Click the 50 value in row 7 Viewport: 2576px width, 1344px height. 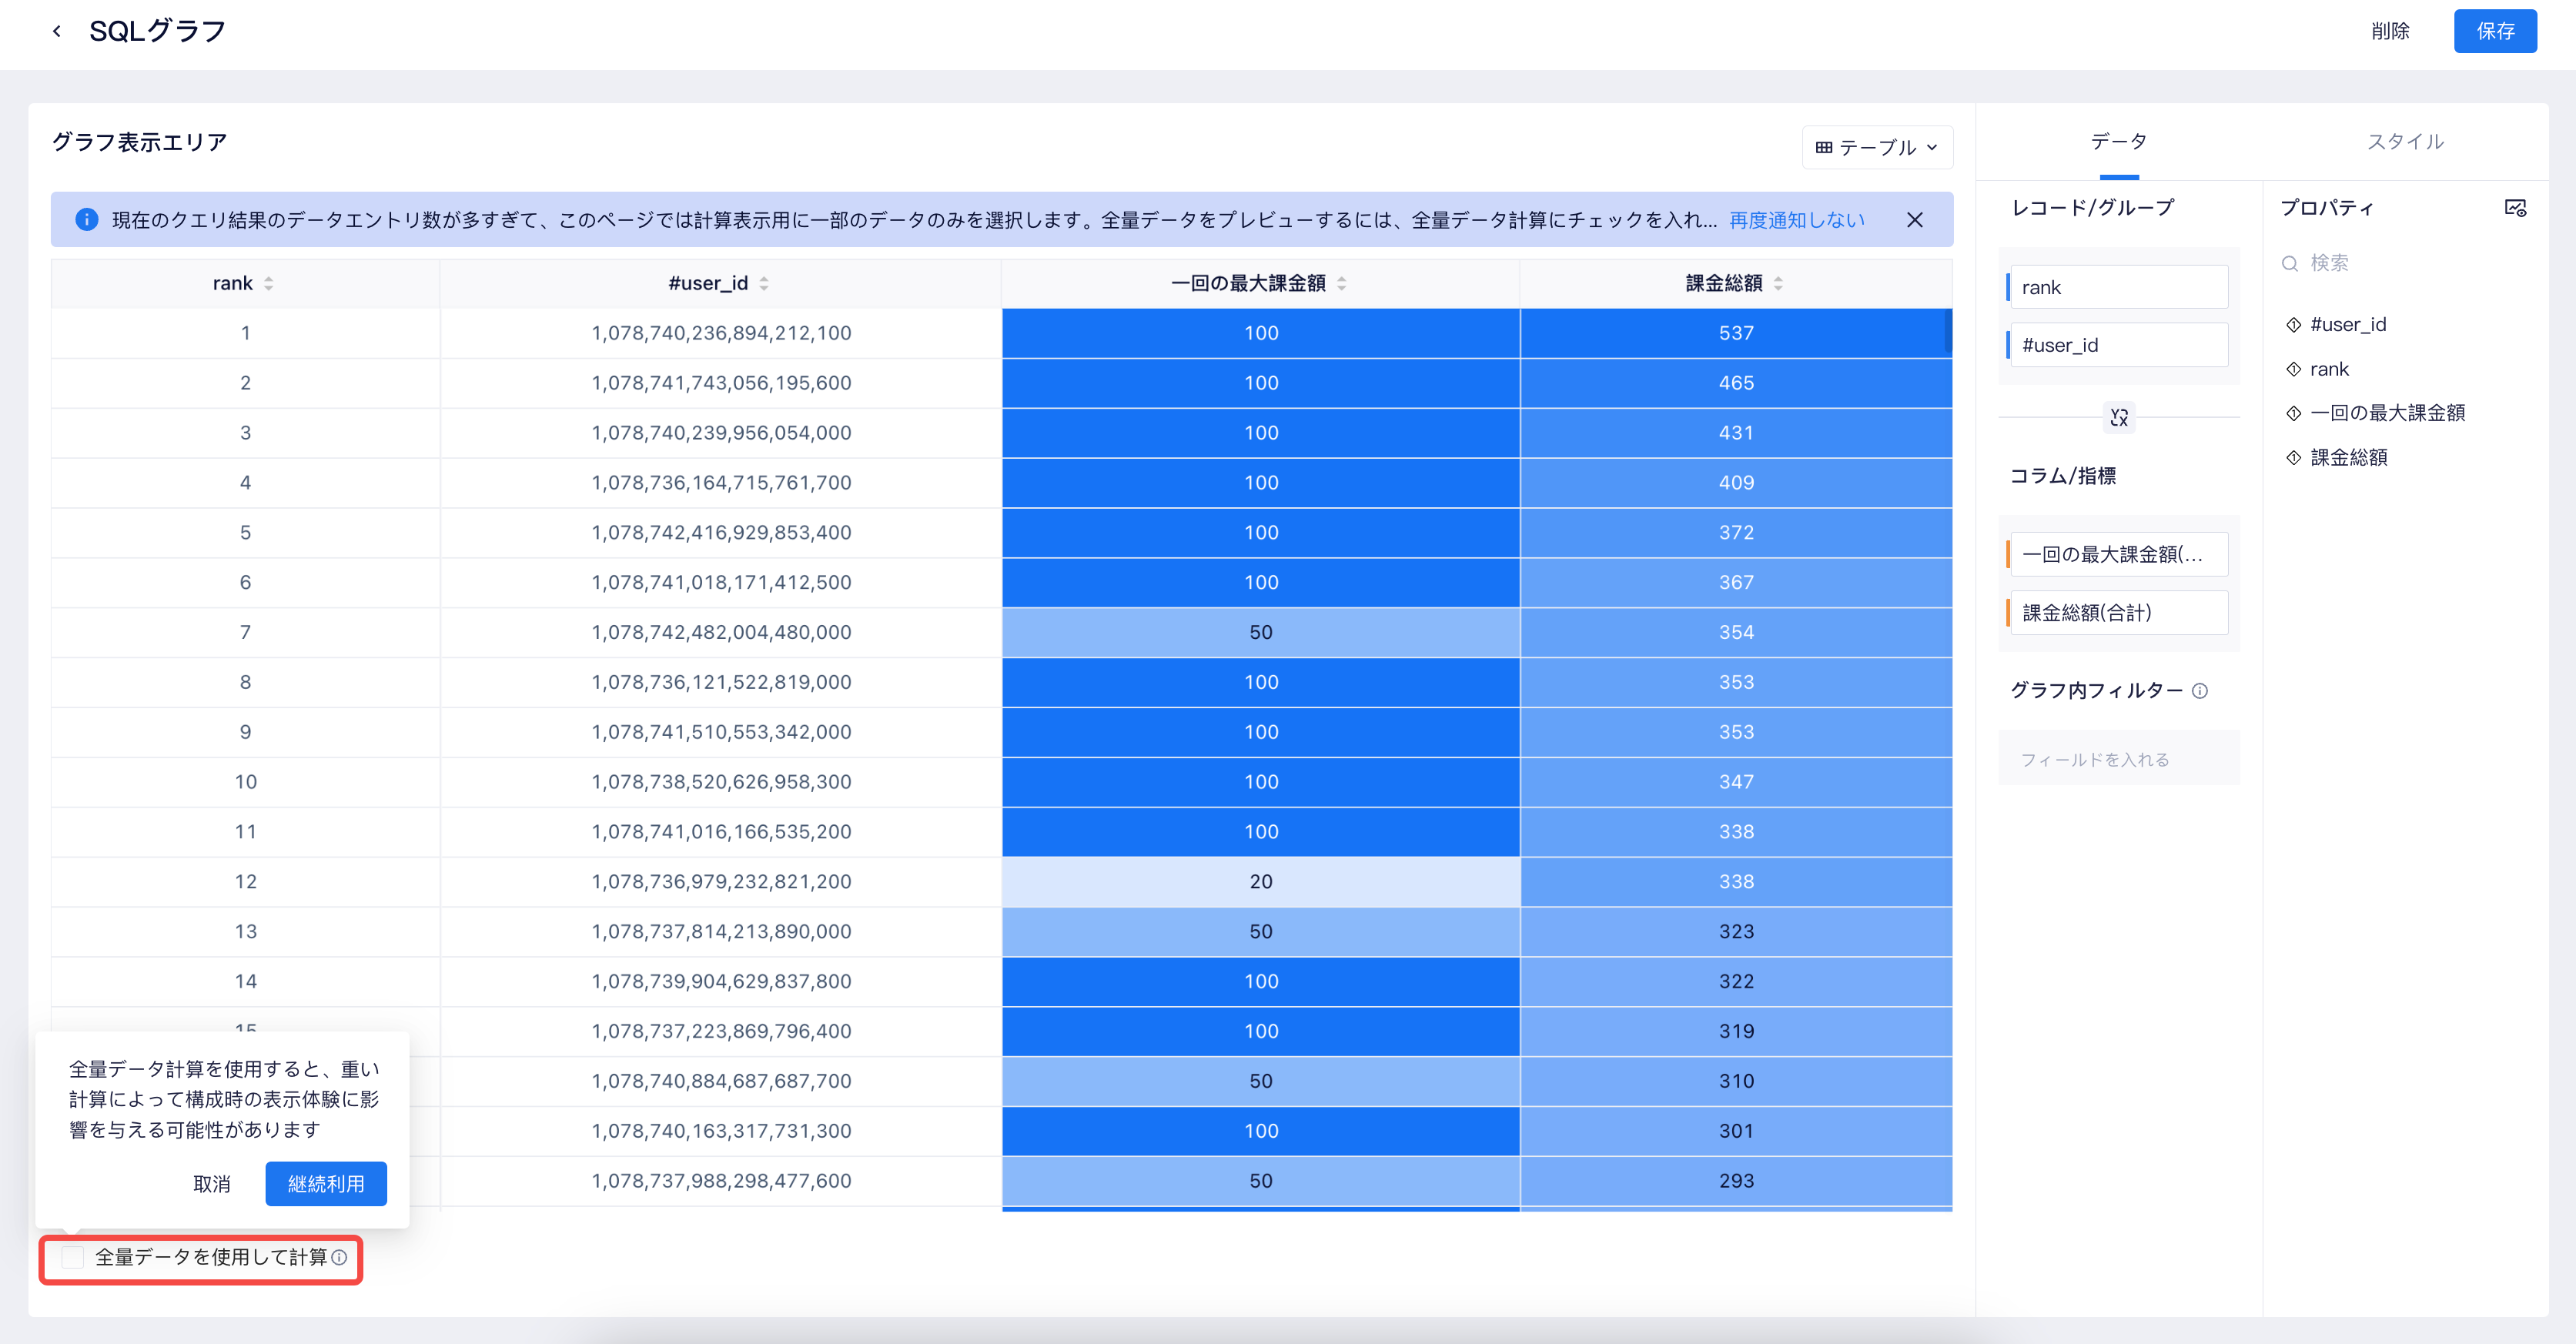(1260, 633)
